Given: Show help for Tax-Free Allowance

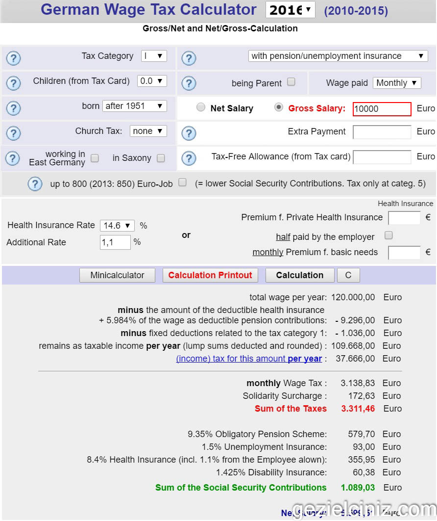Looking at the screenshot, I should [189, 158].
